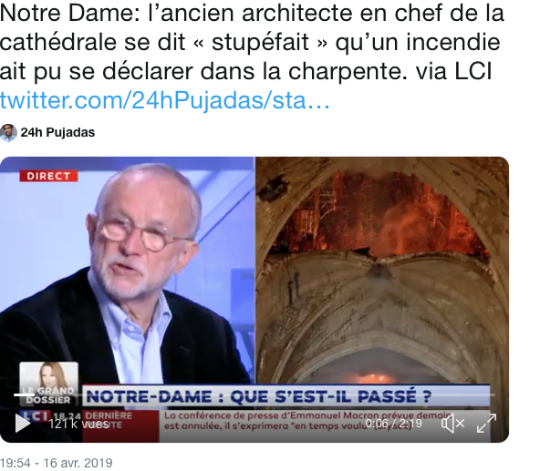Click the red DIRECT badge in the video
The width and height of the screenshot is (540, 471).
pyautogui.click(x=48, y=176)
